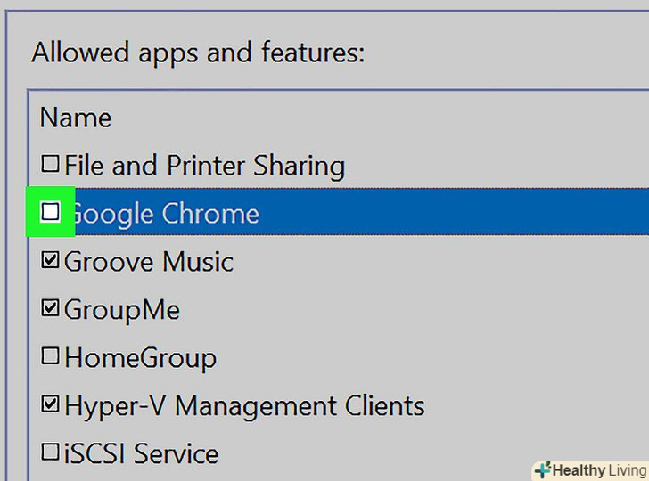Enable the iSCSI Service checkbox
649x481 pixels.
click(x=50, y=452)
